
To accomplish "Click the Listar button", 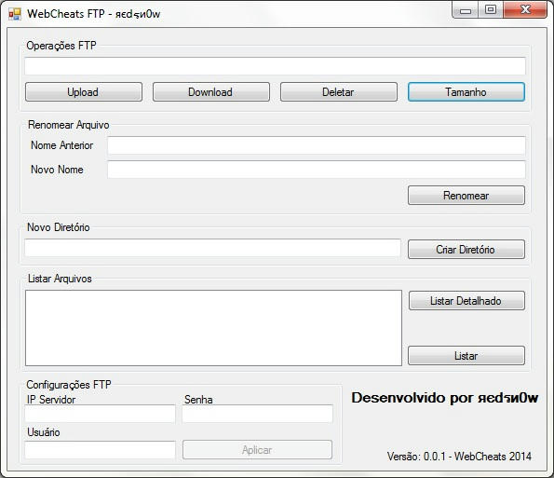I will pyautogui.click(x=466, y=355).
